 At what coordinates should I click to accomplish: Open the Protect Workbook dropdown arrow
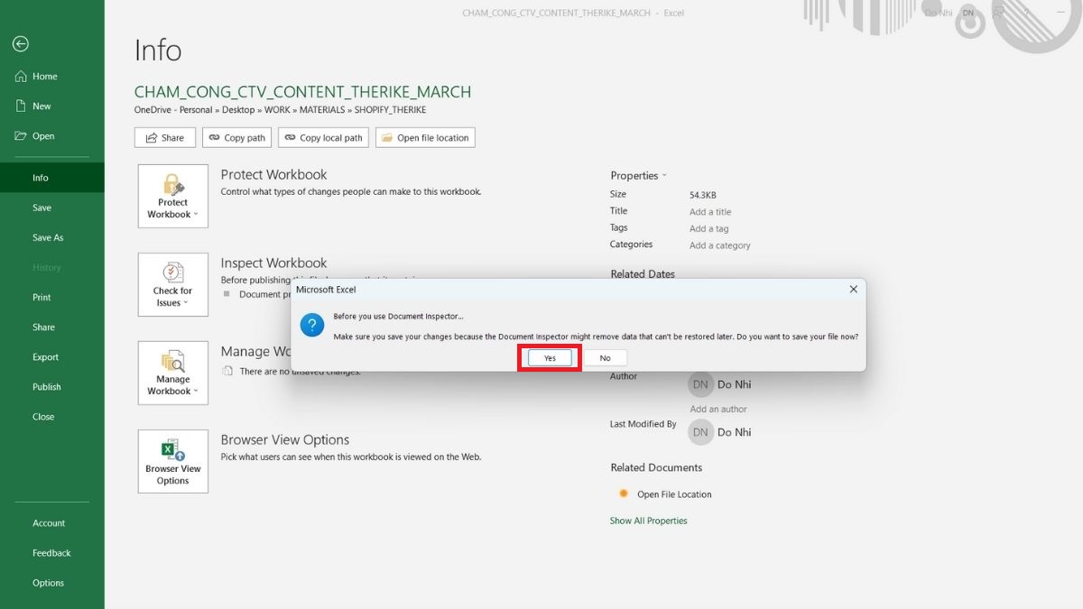pyautogui.click(x=195, y=213)
